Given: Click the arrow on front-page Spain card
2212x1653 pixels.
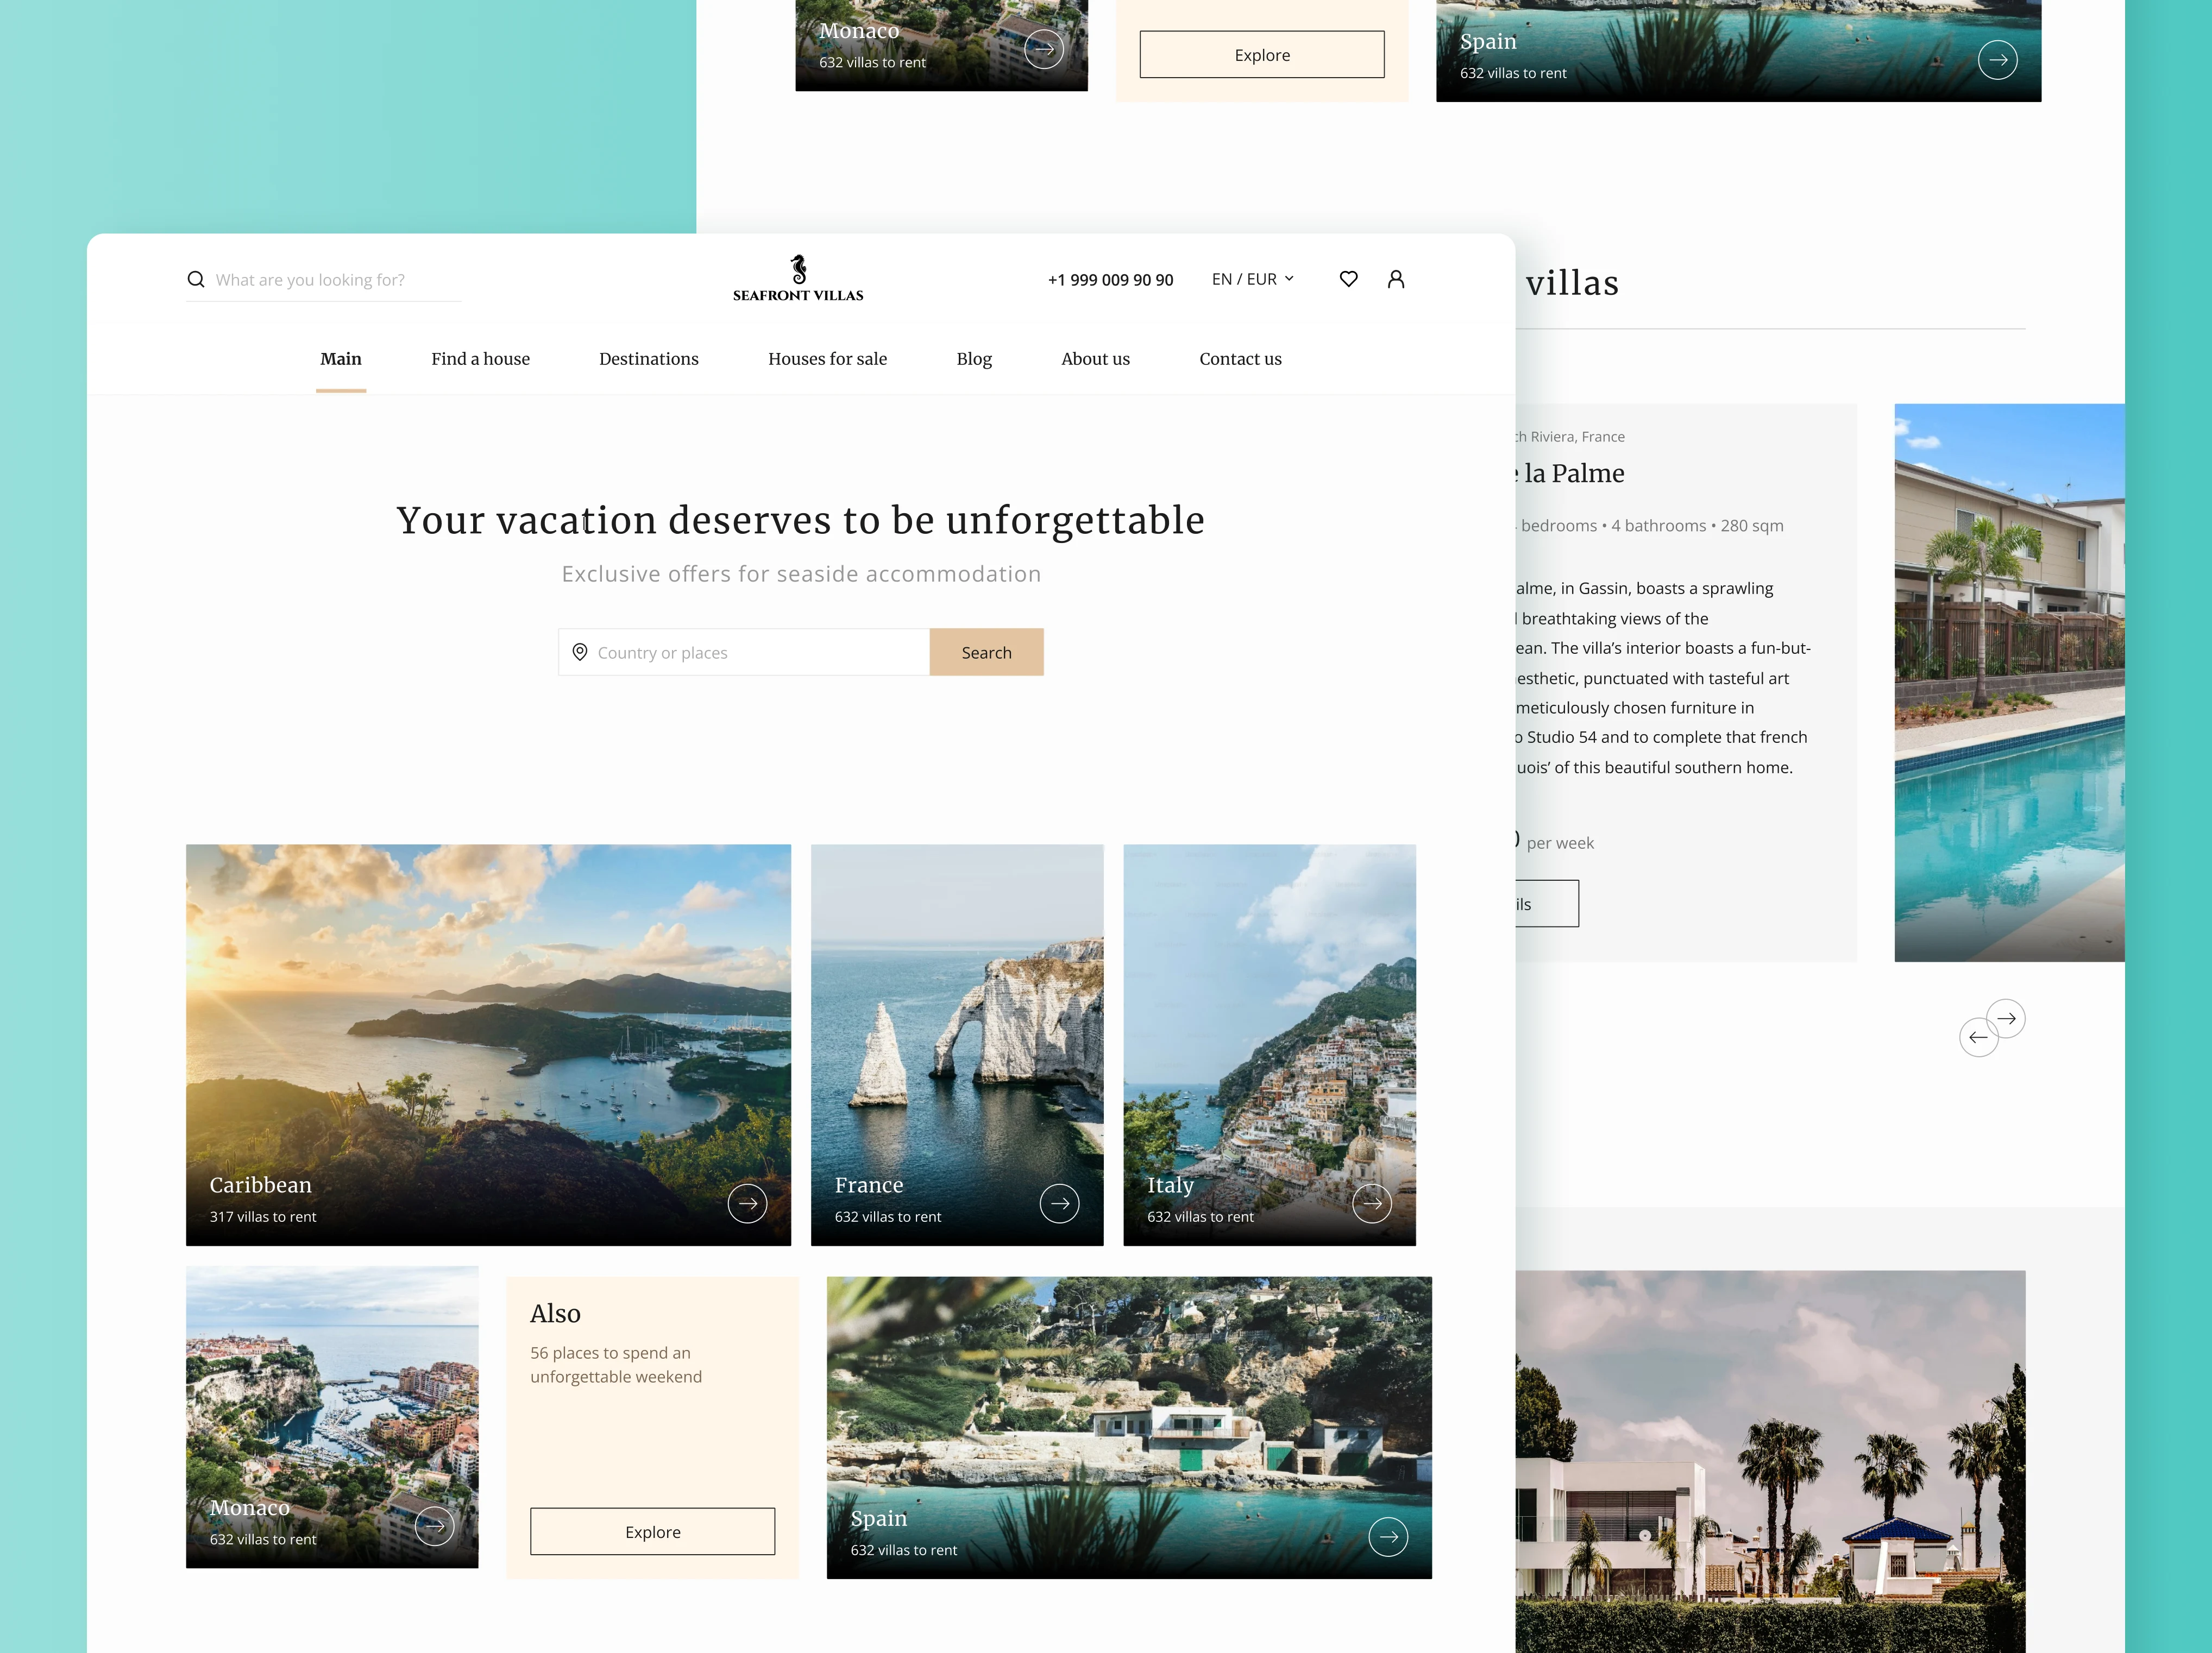Looking at the screenshot, I should click(1388, 1537).
